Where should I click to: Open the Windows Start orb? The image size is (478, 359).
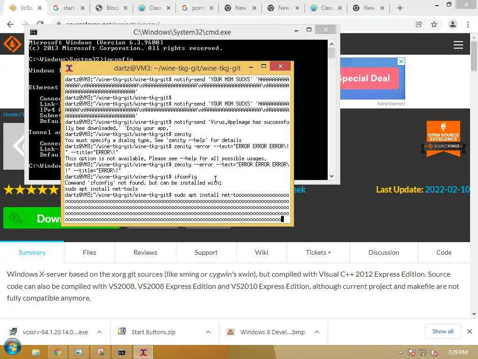click(x=13, y=347)
